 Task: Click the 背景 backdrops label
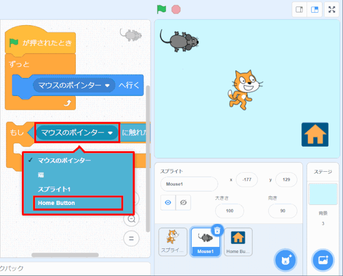tap(323, 213)
